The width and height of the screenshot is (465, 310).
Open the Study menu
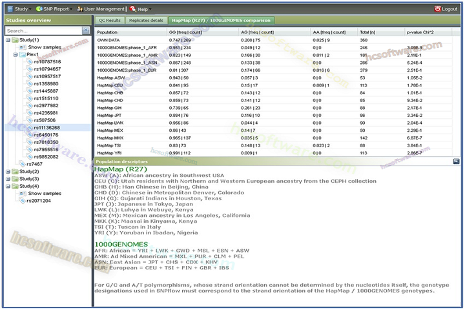point(19,9)
